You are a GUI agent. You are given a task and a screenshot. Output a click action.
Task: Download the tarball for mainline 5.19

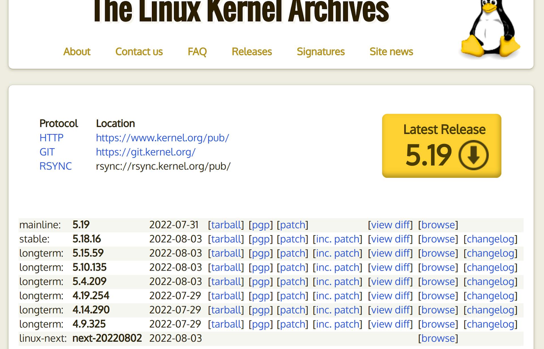[226, 224]
